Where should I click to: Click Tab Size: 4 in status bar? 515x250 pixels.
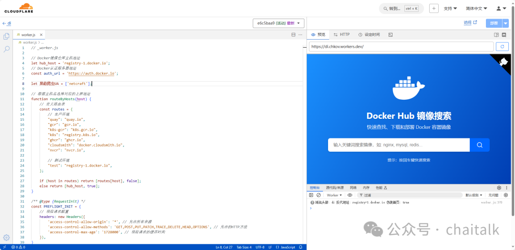[x=244, y=247]
